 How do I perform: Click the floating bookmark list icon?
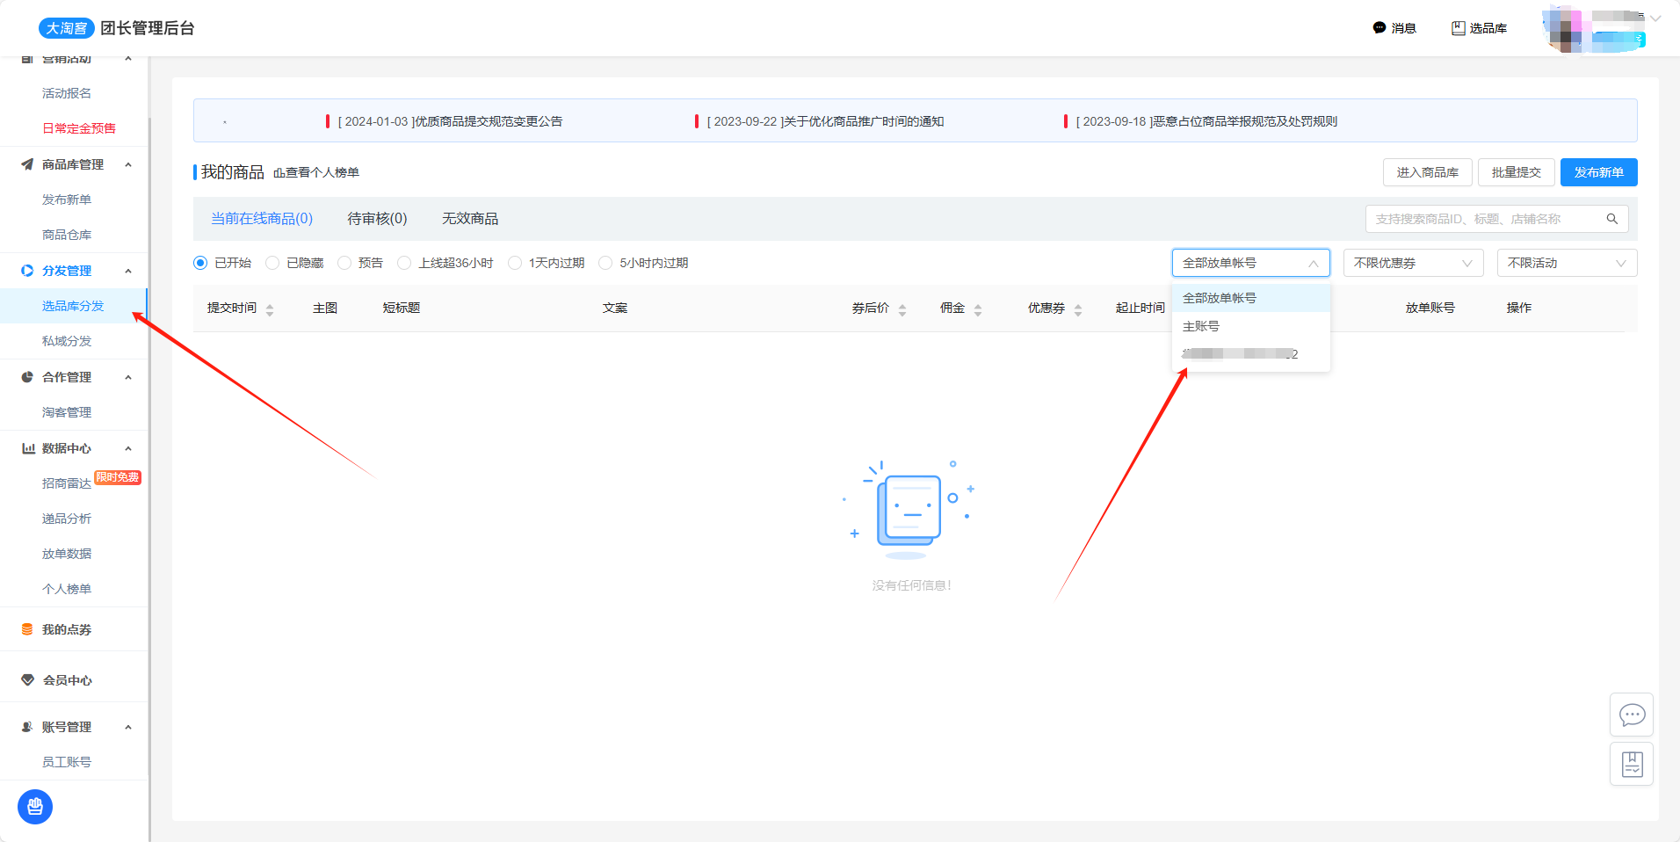coord(1632,765)
